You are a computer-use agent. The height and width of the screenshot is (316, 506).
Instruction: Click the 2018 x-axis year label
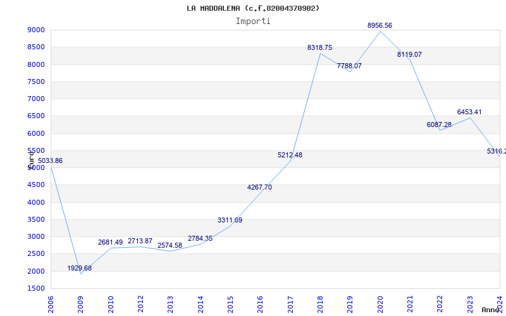point(320,305)
